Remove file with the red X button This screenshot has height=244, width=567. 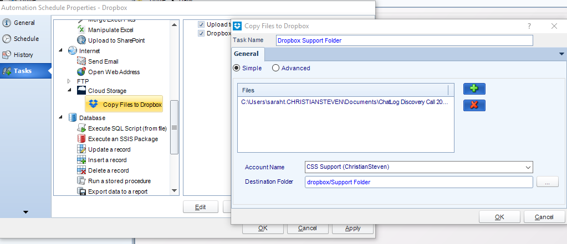click(x=474, y=105)
